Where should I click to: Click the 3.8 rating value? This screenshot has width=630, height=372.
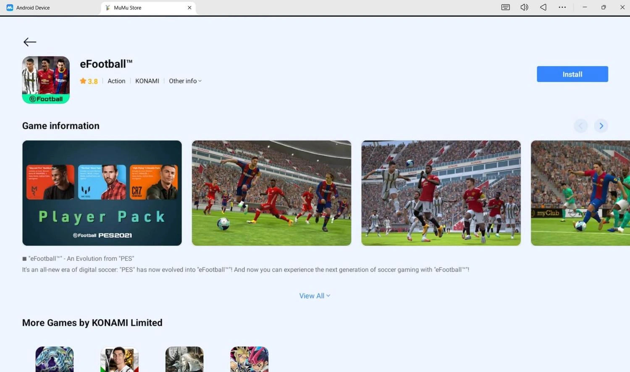[93, 81]
